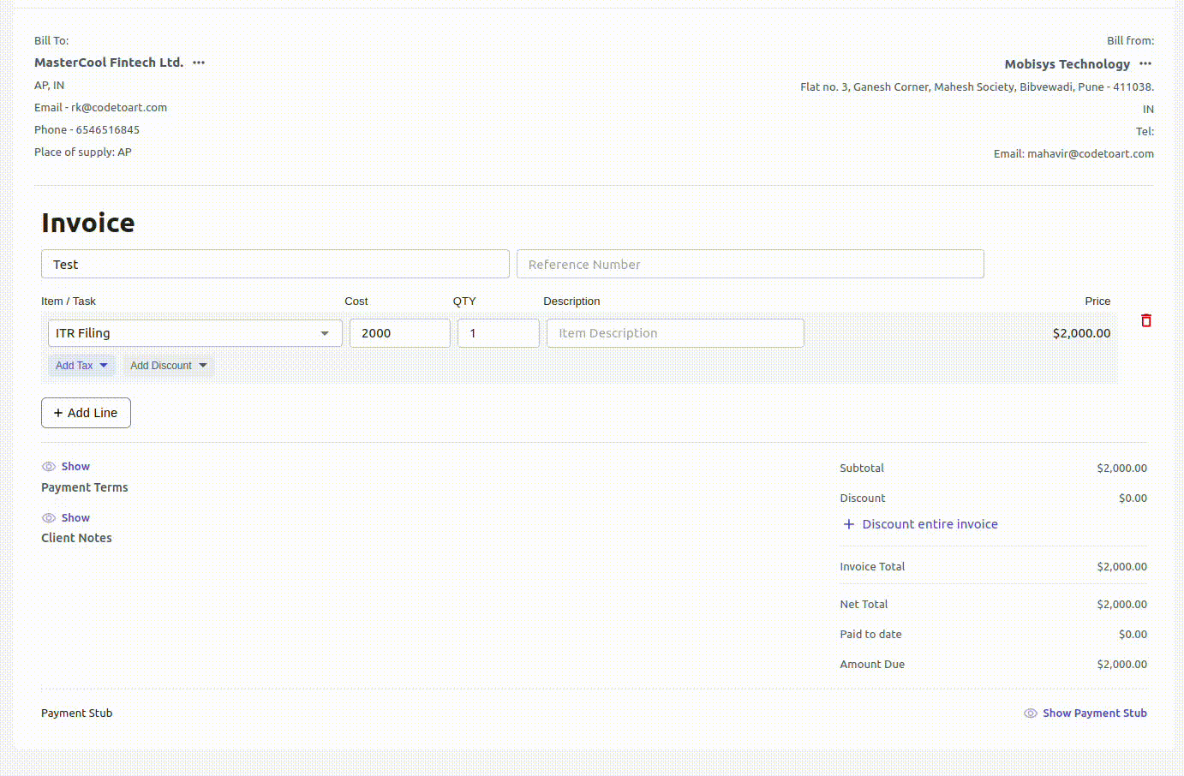Viewport: 1184px width, 776px height.
Task: Click Show link above Client Notes
Action: point(75,518)
